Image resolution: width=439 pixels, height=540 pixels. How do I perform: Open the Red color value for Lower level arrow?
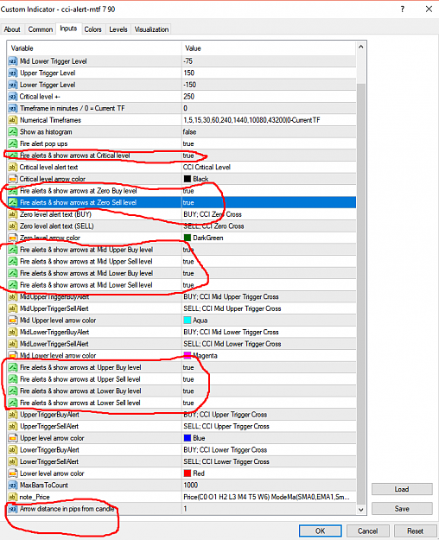[x=269, y=473]
